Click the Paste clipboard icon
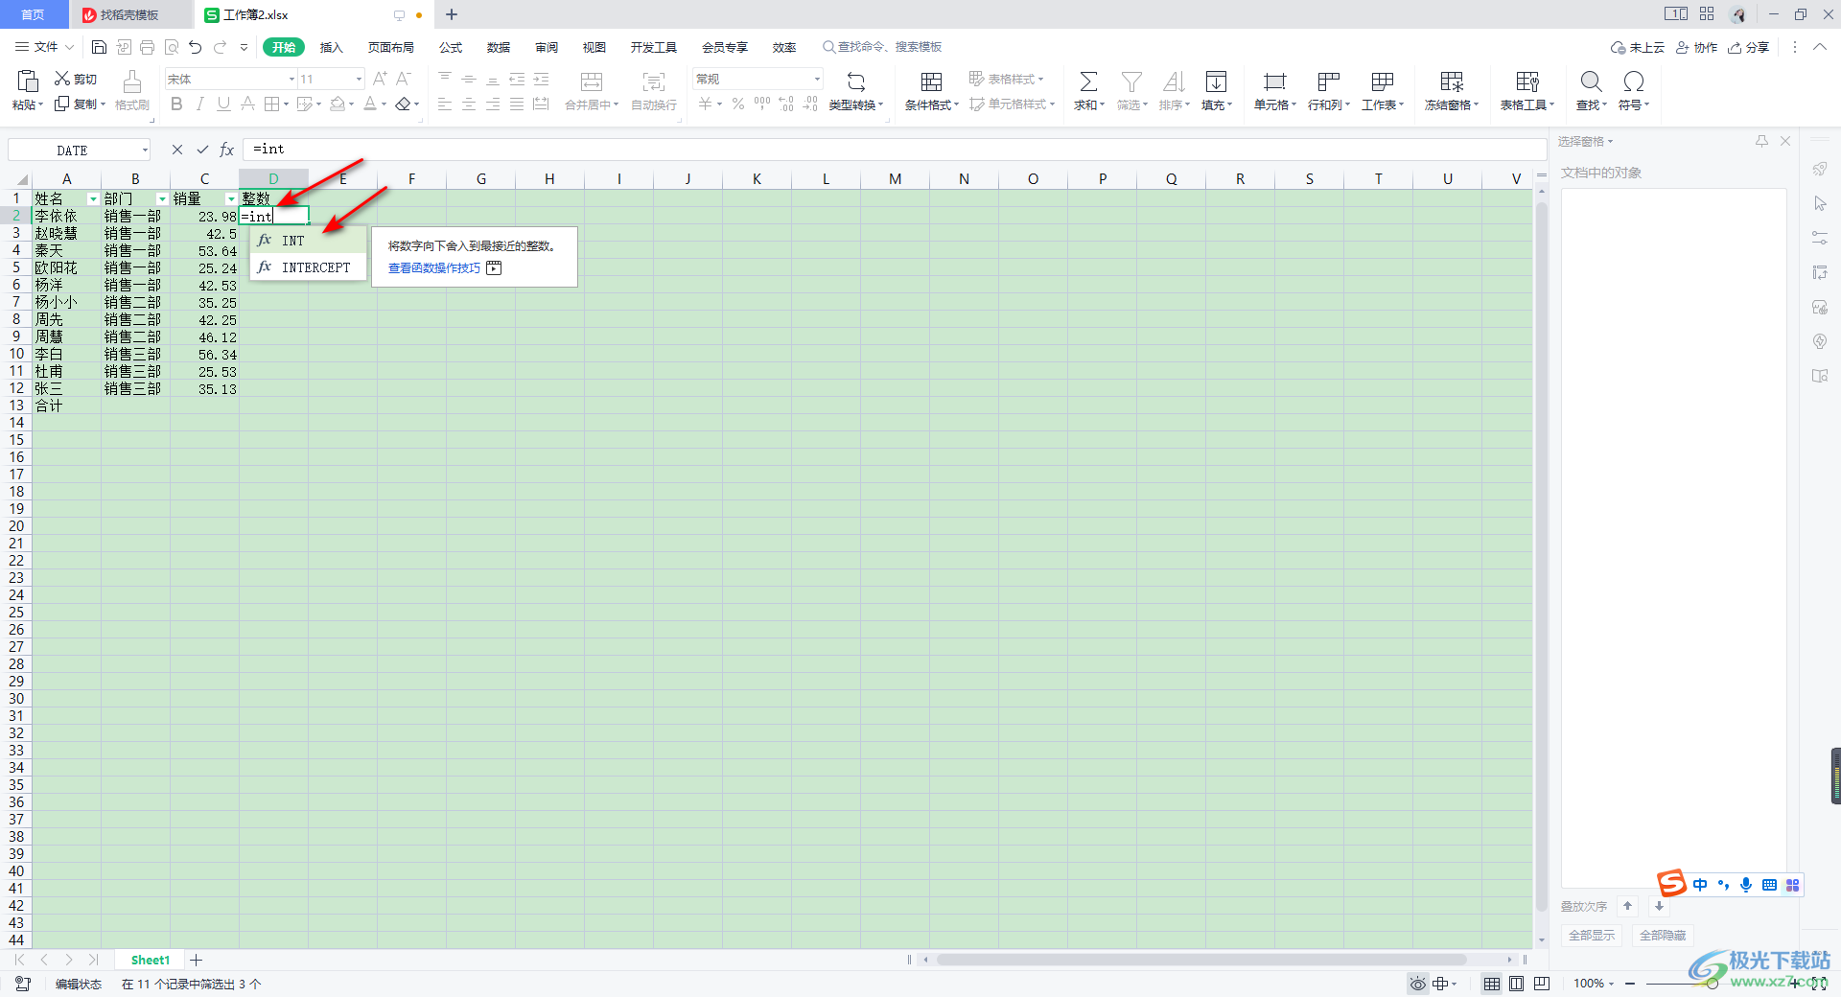The height and width of the screenshot is (997, 1841). point(28,81)
